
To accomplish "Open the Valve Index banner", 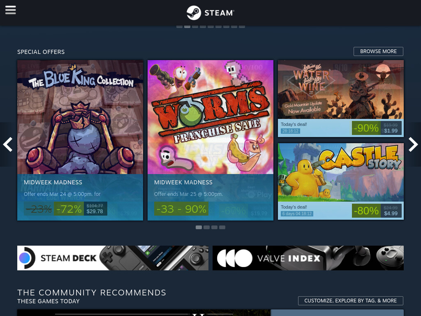I will tap(308, 258).
